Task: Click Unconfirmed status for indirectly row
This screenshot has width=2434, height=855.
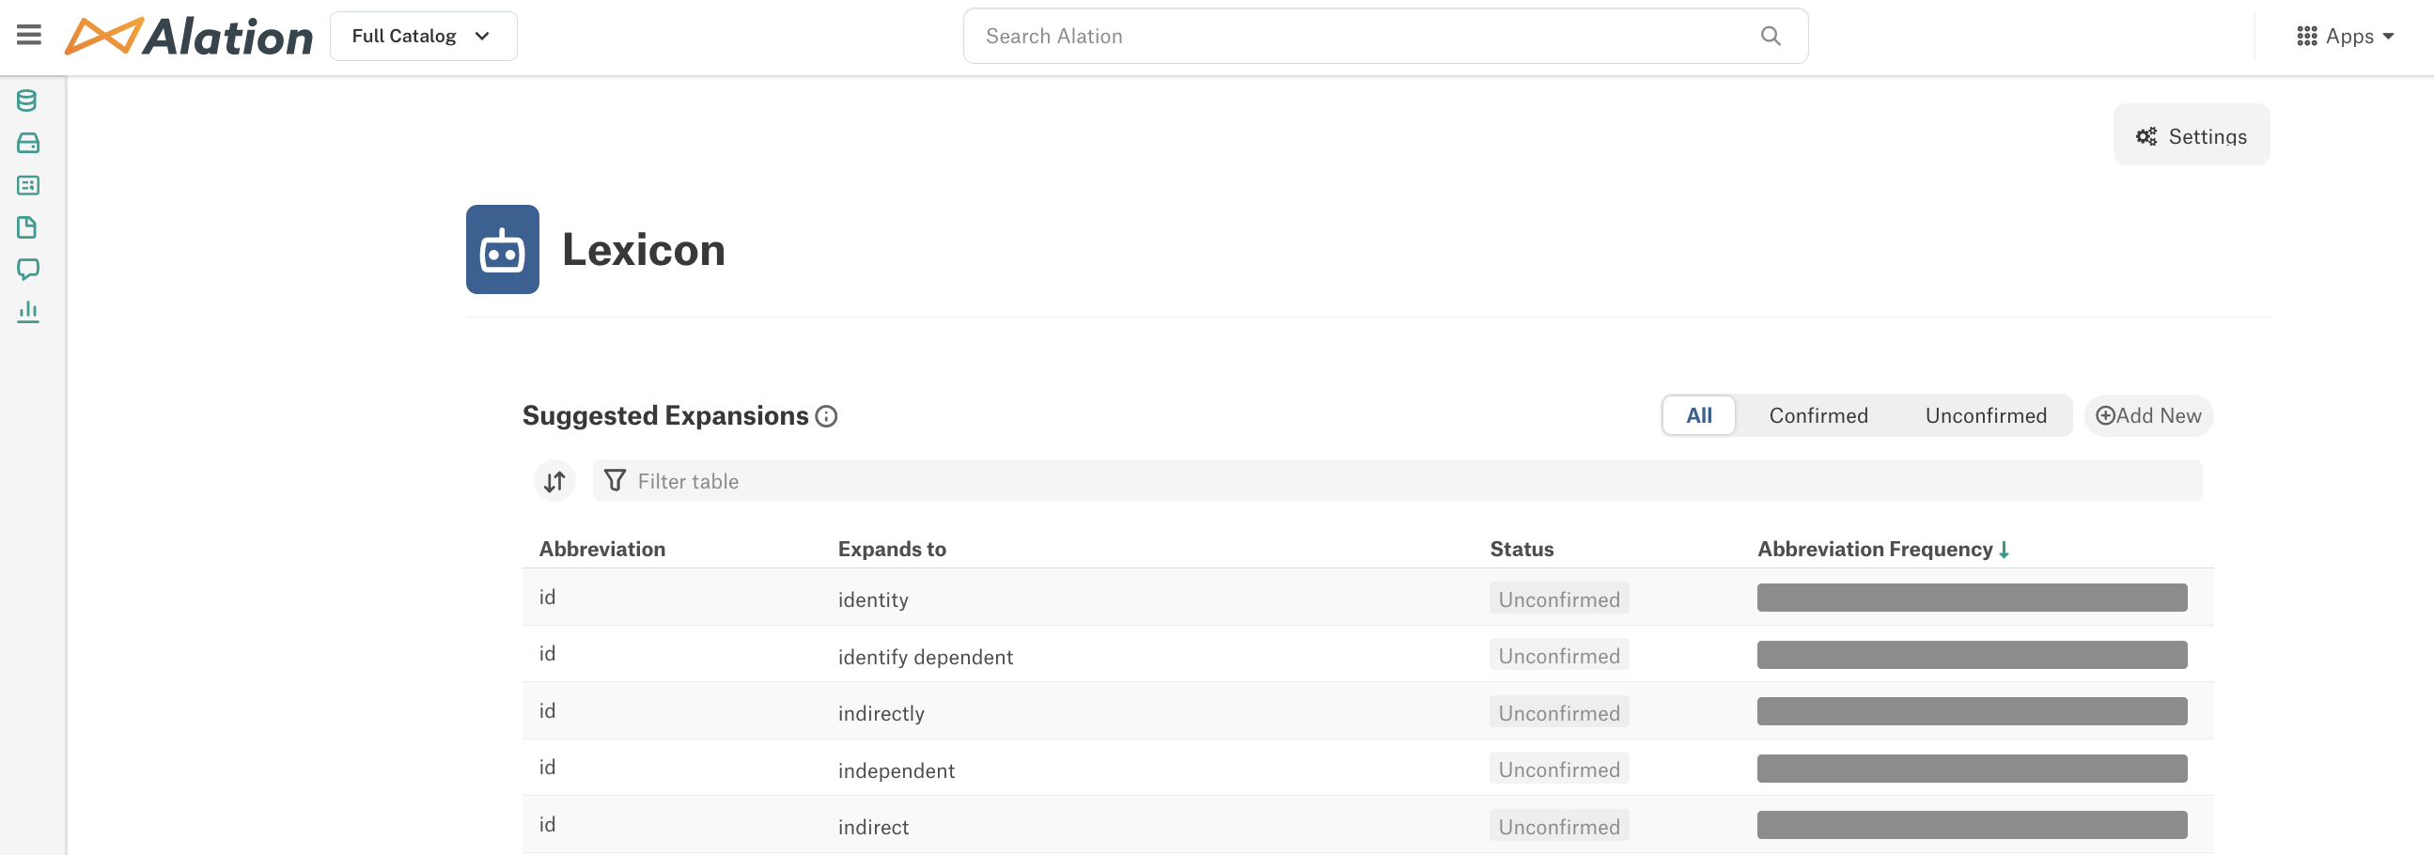Action: click(x=1559, y=712)
